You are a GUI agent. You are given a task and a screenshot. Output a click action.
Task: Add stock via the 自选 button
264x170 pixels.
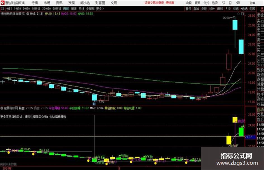[244, 9]
